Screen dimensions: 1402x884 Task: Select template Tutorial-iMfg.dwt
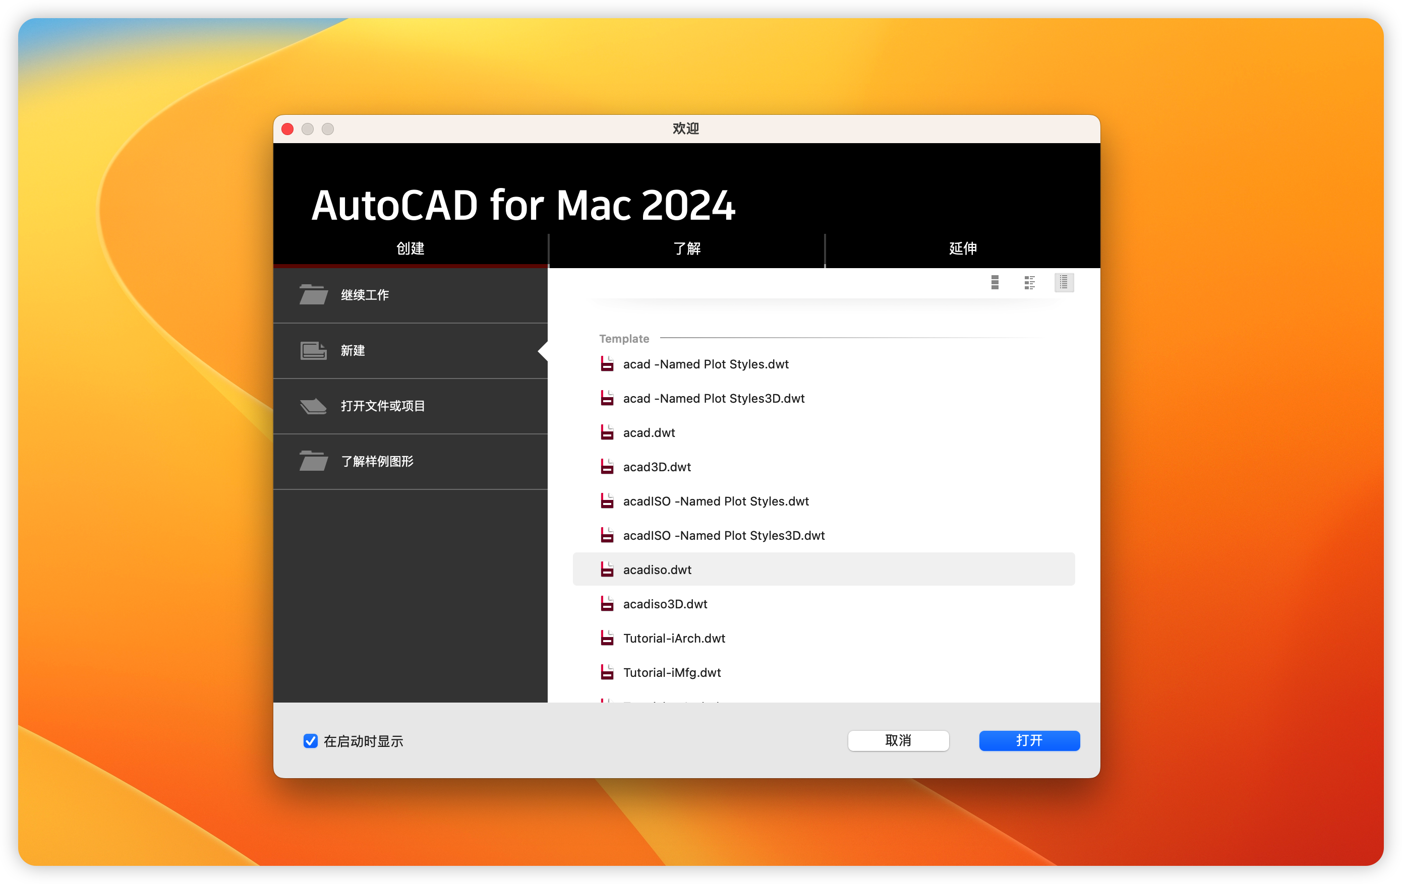(824, 673)
